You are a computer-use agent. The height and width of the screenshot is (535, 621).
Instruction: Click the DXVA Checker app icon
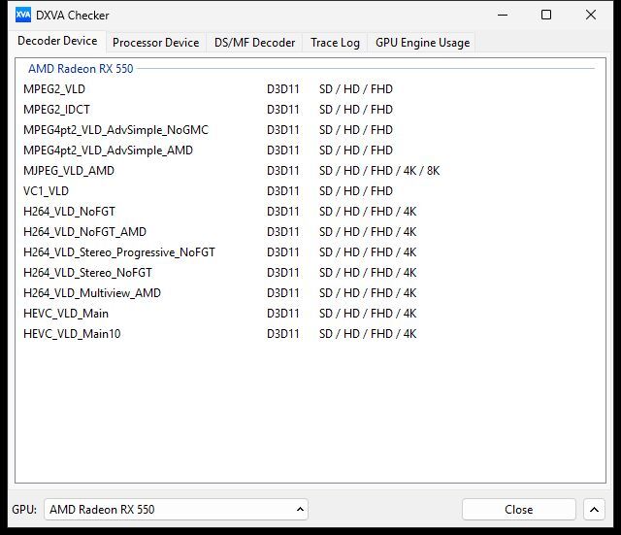[x=23, y=16]
